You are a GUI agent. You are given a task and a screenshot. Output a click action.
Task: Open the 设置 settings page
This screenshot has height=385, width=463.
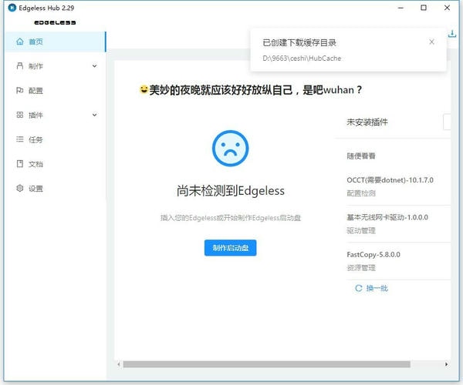pos(56,188)
